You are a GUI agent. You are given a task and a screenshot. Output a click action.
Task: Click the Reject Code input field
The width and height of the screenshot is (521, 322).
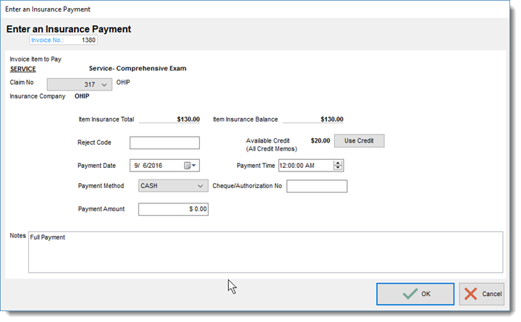[164, 143]
